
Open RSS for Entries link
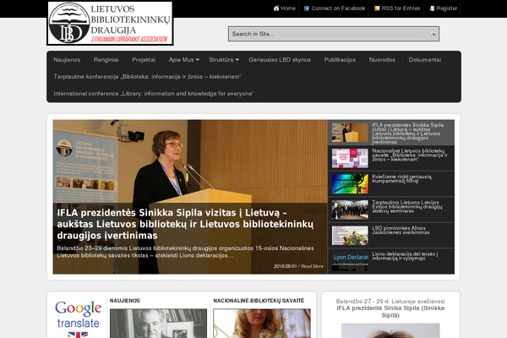(x=401, y=8)
